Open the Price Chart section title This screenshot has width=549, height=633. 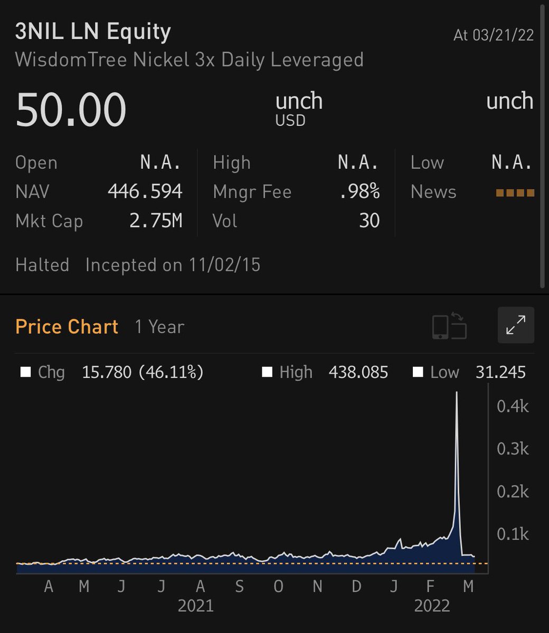[67, 327]
